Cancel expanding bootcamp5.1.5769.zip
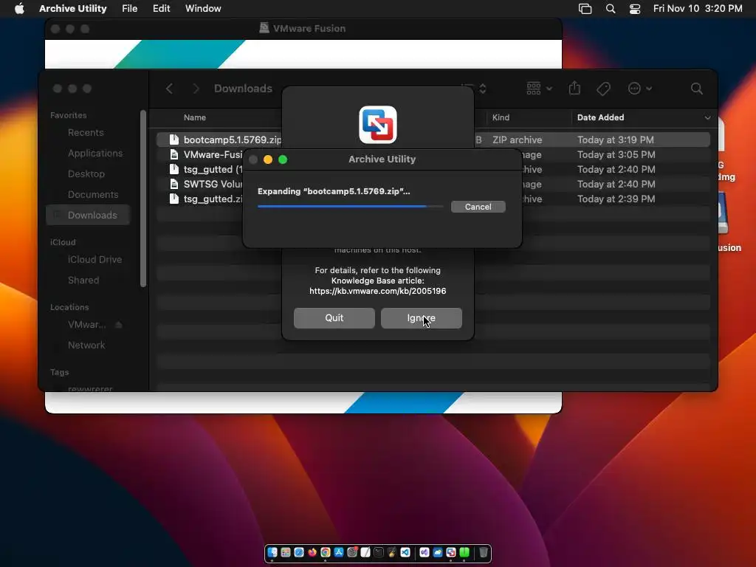This screenshot has height=567, width=756. 478,207
